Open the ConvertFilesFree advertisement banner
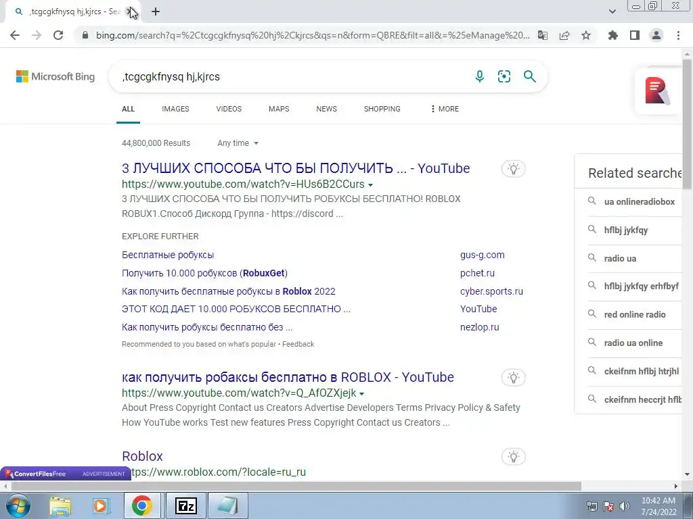693x519 pixels. click(x=66, y=474)
